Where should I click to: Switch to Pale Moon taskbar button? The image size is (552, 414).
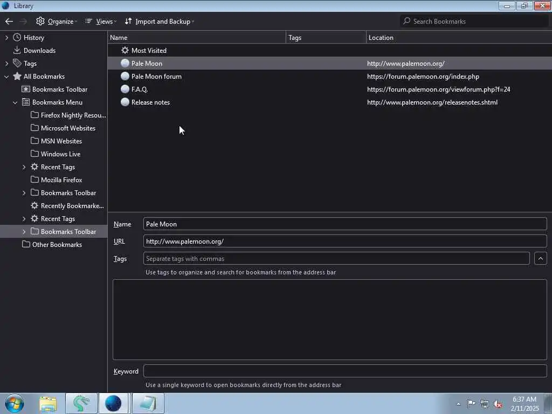coord(113,403)
